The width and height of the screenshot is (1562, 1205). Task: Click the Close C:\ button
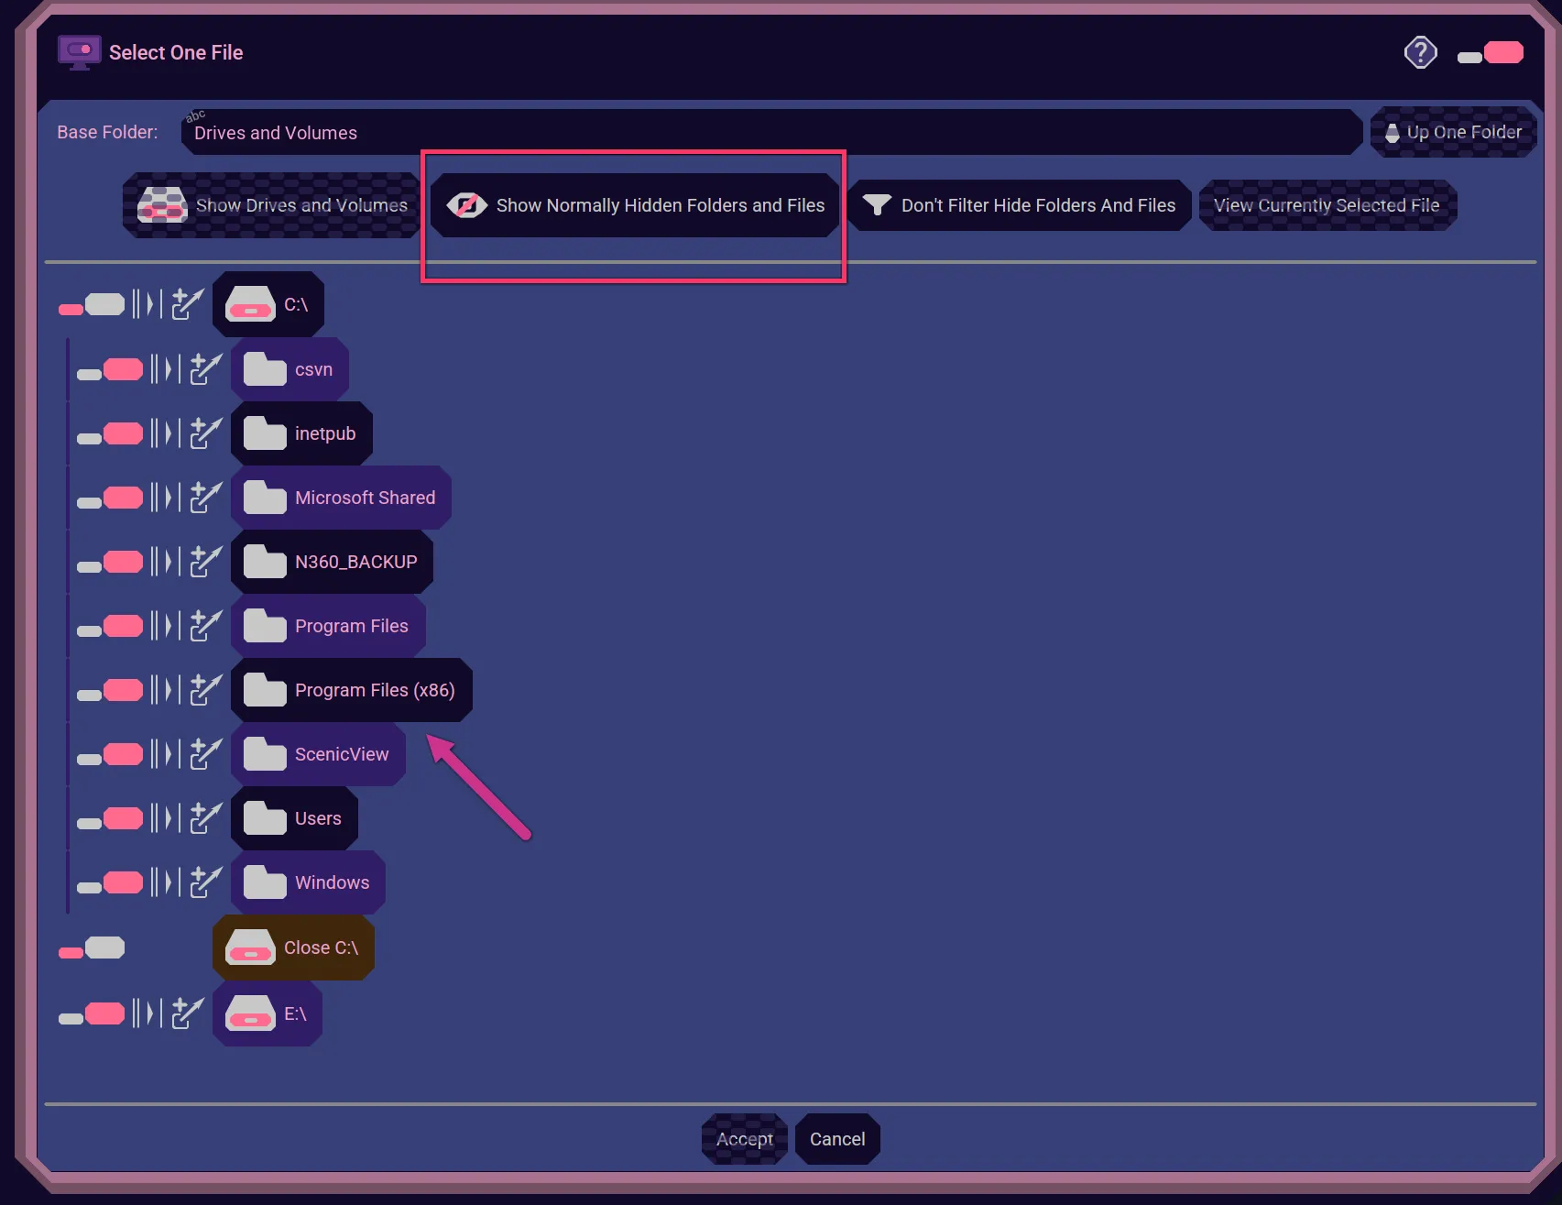293,948
